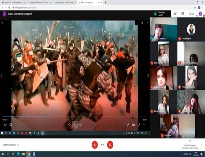This screenshot has width=205, height=157.
Task: Go to the next photo with right arrow
Action: click(x=148, y=75)
